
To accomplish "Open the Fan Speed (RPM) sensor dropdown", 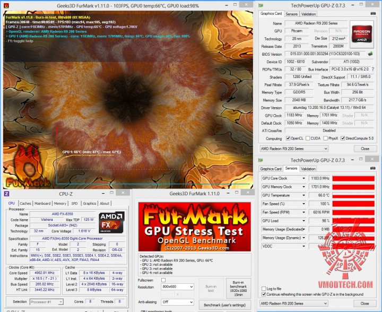I will [x=303, y=212].
